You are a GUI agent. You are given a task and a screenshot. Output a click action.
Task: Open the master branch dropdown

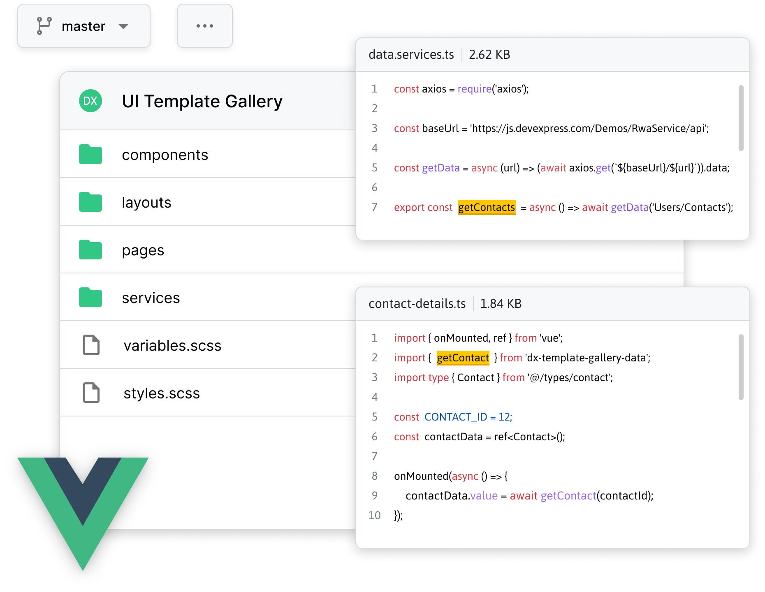pyautogui.click(x=84, y=26)
